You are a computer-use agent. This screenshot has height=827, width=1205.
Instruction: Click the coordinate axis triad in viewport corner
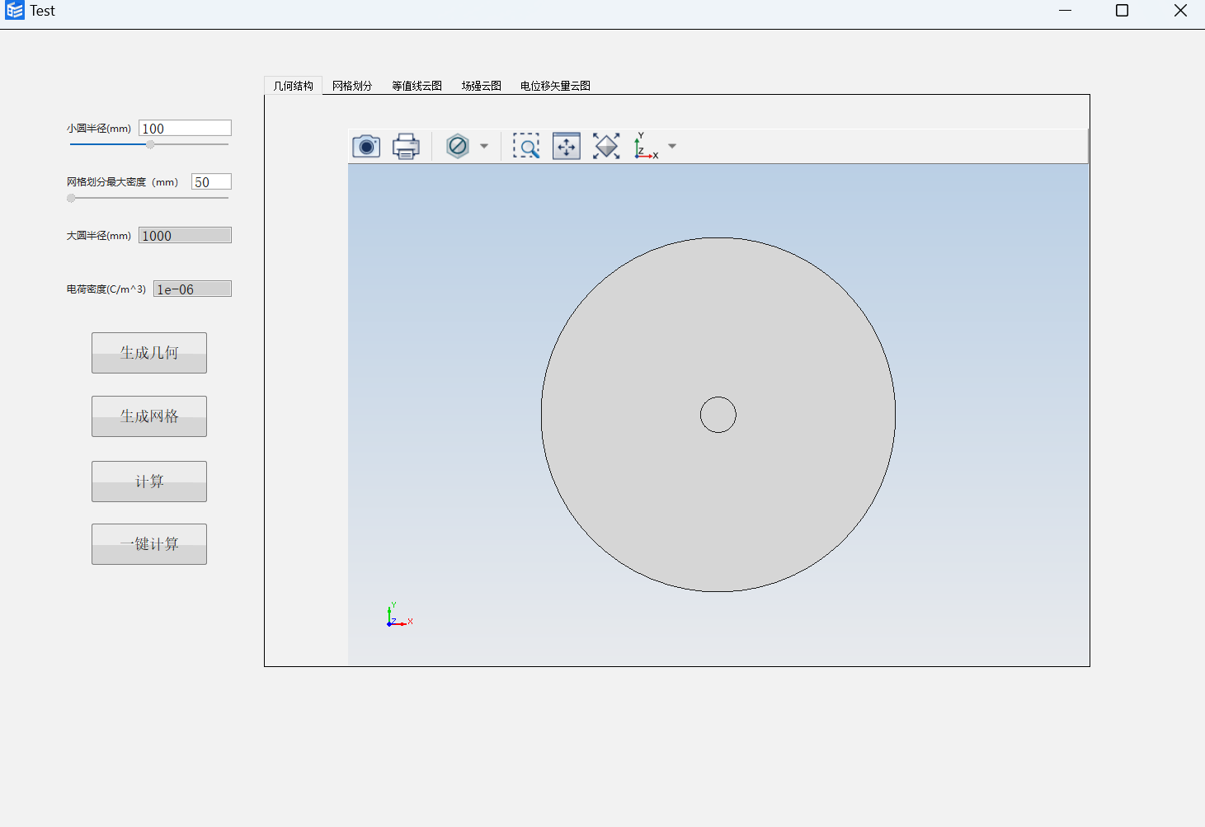(x=399, y=615)
